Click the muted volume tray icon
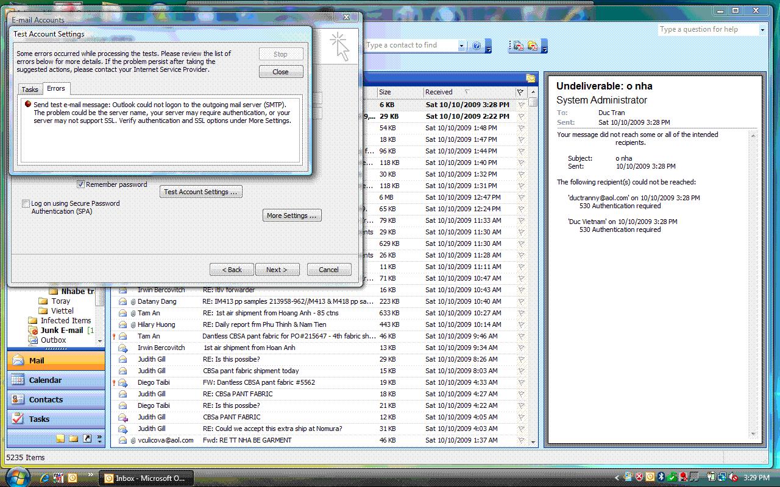780x487 pixels. pos(733,477)
